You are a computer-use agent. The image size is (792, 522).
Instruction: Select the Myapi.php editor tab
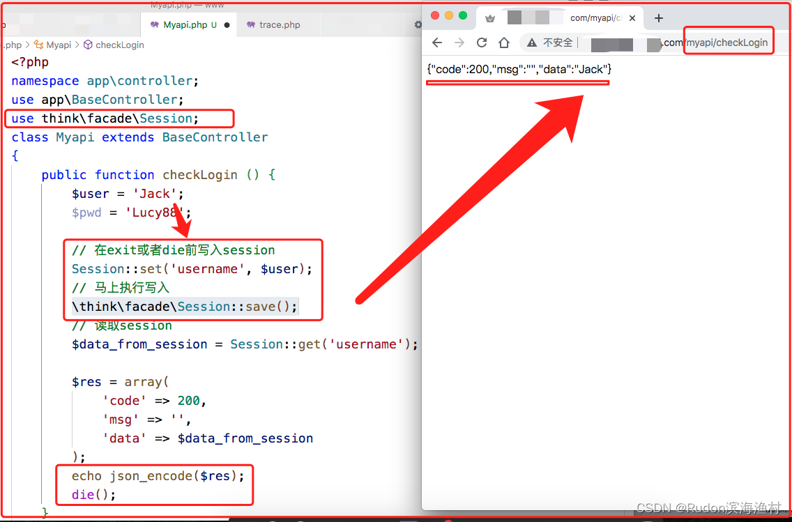tap(185, 24)
